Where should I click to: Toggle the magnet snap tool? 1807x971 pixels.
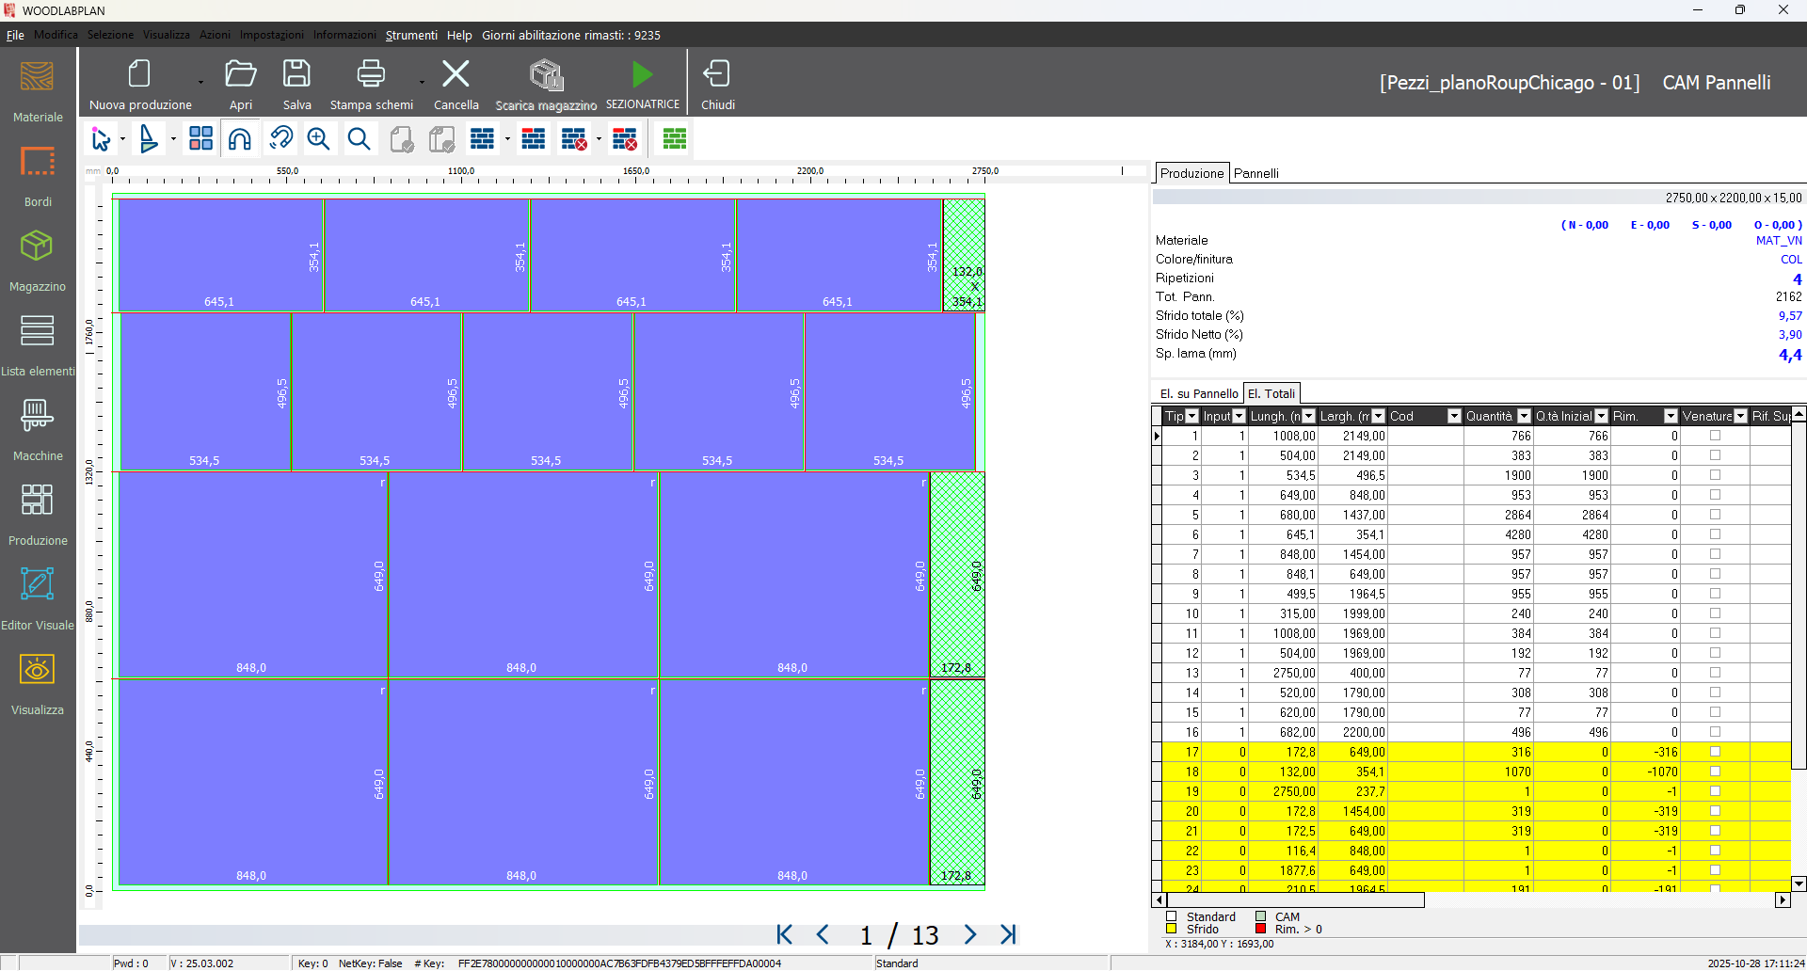point(240,138)
